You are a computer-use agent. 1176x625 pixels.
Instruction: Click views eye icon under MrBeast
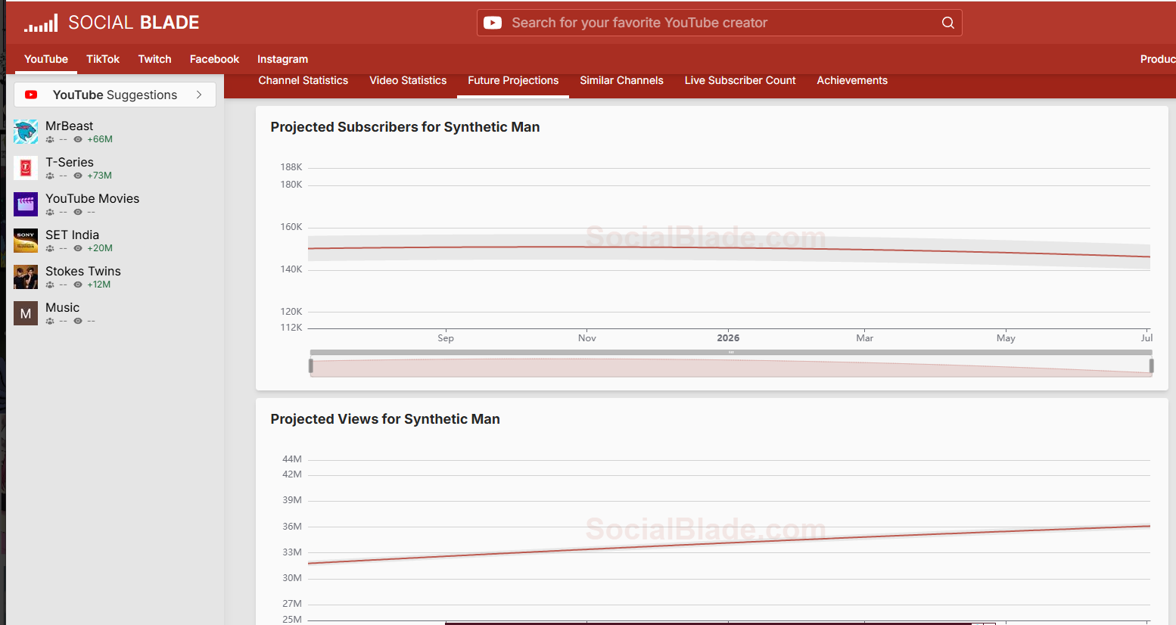click(x=78, y=139)
